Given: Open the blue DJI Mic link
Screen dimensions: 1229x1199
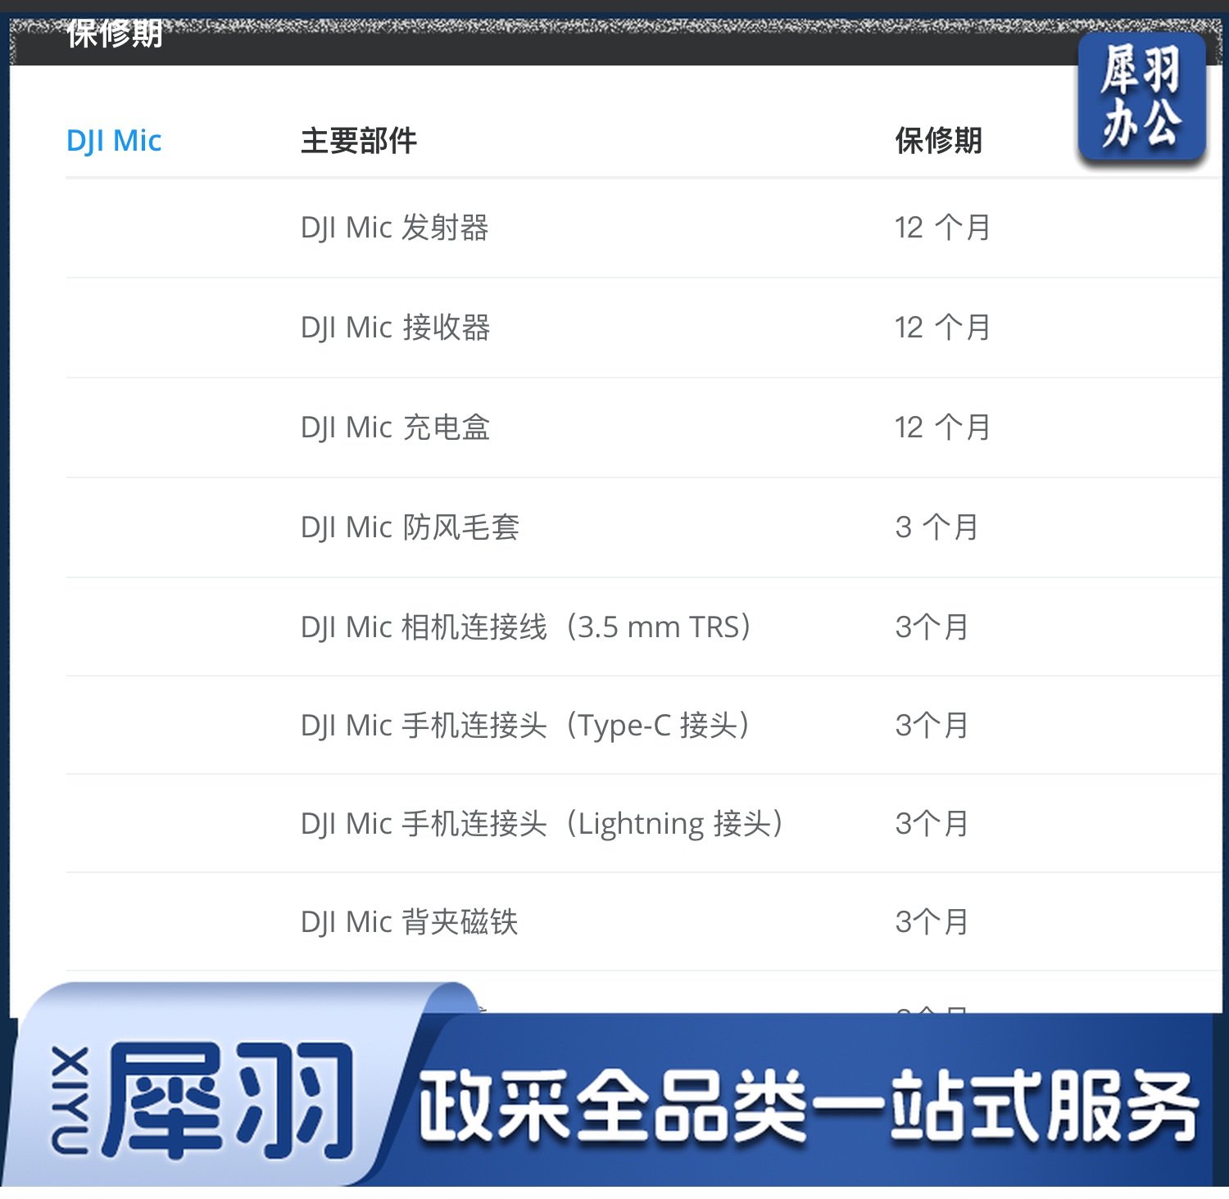Looking at the screenshot, I should pyautogui.click(x=114, y=141).
